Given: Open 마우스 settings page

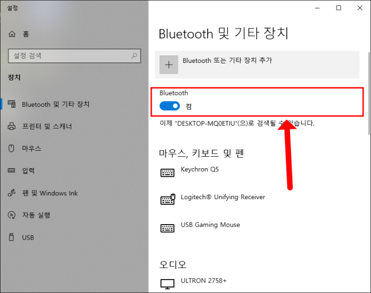Looking at the screenshot, I should 74,148.
